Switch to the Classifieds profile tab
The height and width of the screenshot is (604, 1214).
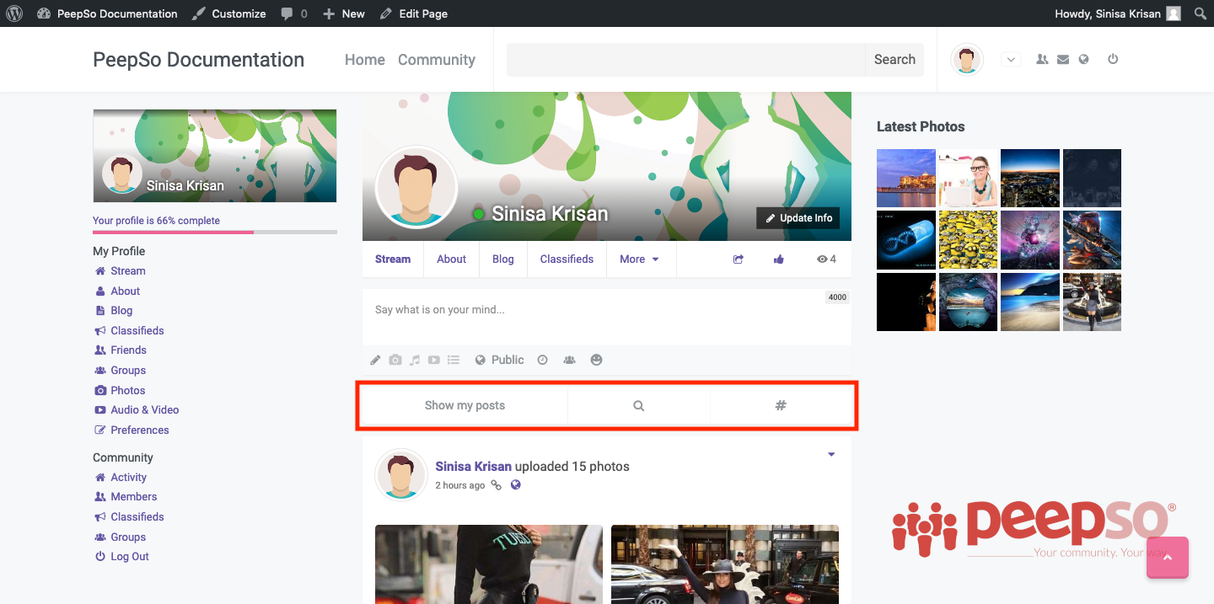click(x=567, y=259)
